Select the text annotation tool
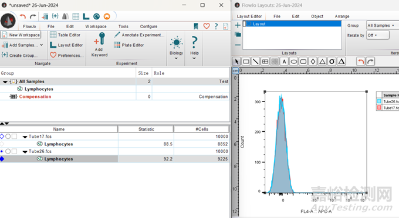The height and width of the screenshot is (218, 399). click(284, 62)
